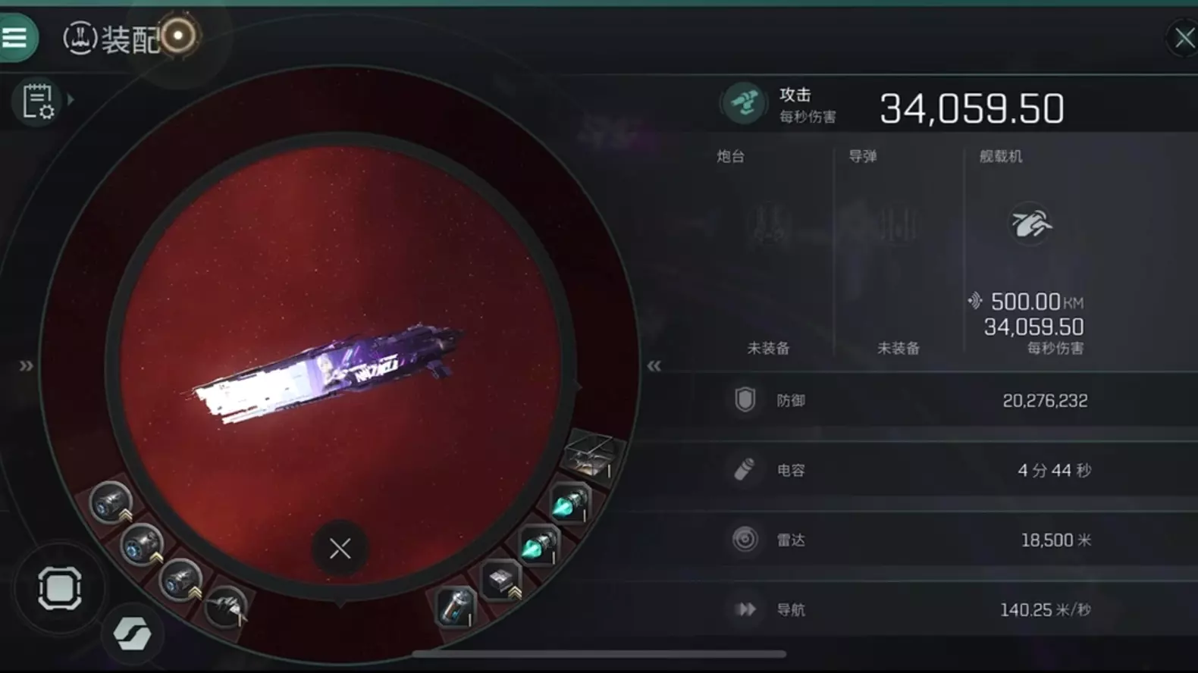Viewport: 1198px width, 673px height.
Task: Click the bottom horizontal home indicator bar
Action: point(599,653)
